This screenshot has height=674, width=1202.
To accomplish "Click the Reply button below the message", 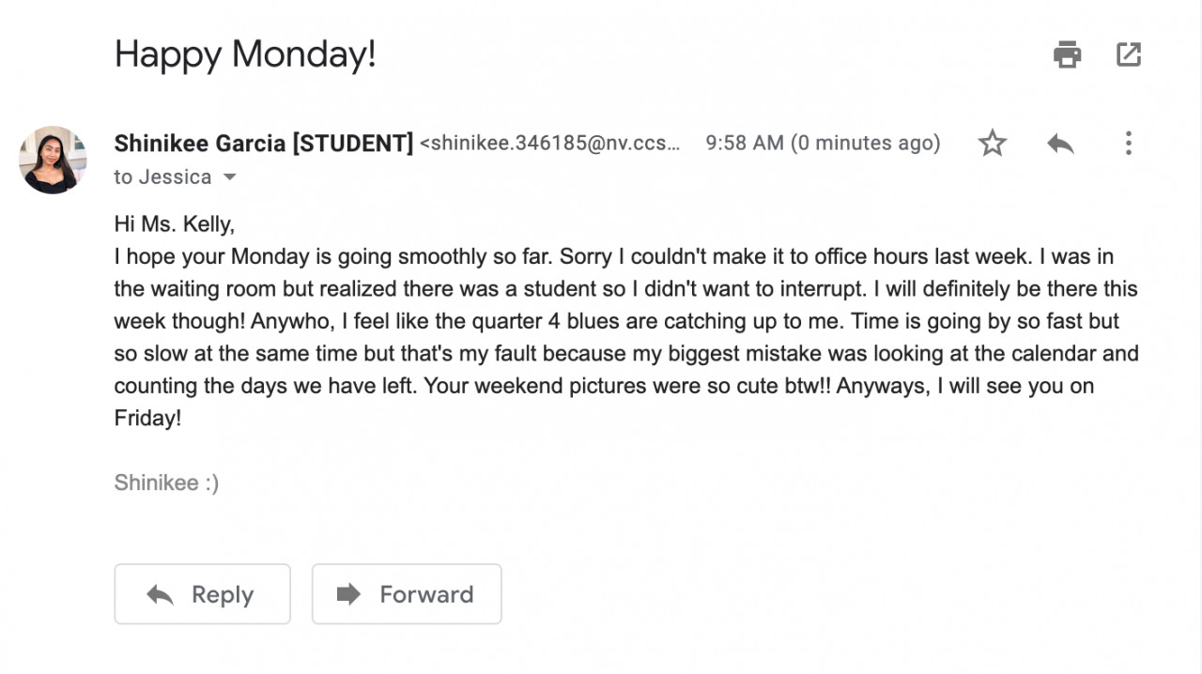I will (x=202, y=594).
